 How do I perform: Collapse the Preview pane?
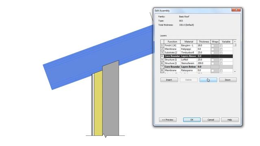point(168,120)
